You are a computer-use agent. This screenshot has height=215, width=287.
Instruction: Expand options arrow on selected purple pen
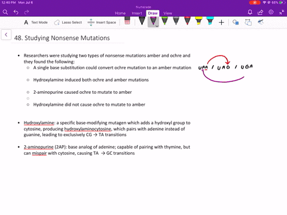point(157,26)
